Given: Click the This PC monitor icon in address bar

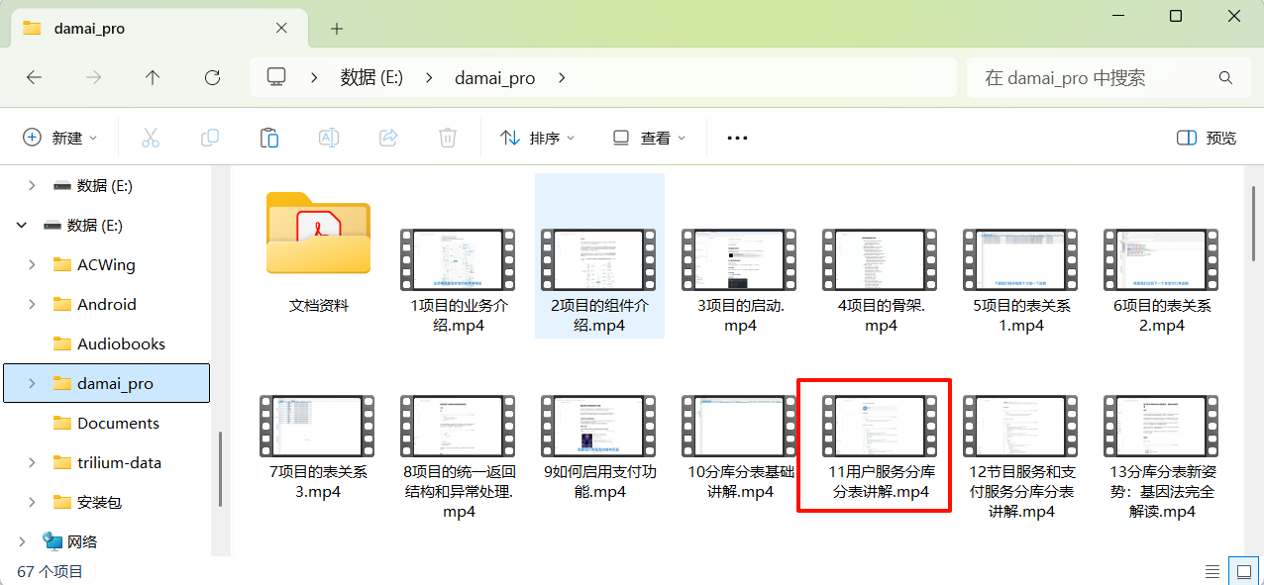Looking at the screenshot, I should click(x=276, y=77).
